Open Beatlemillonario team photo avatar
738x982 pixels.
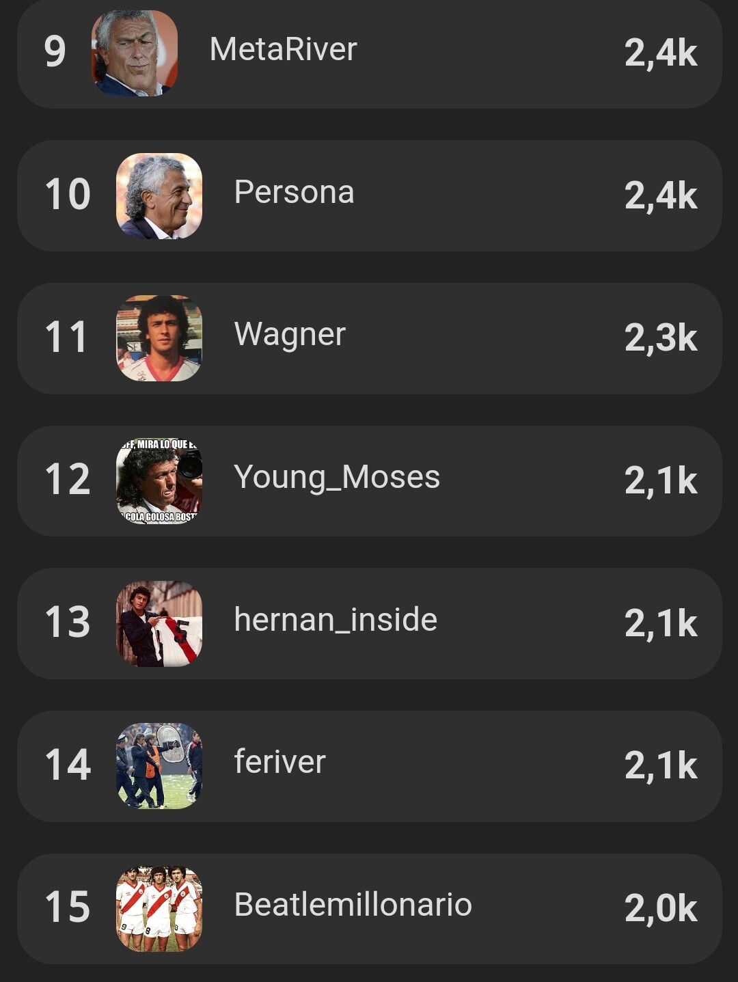pos(159,909)
